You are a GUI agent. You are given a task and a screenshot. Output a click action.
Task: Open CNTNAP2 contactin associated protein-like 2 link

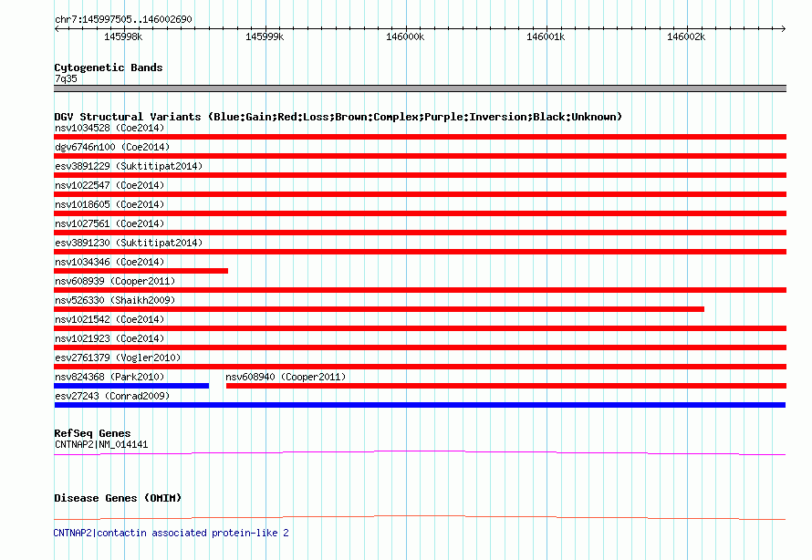172,533
